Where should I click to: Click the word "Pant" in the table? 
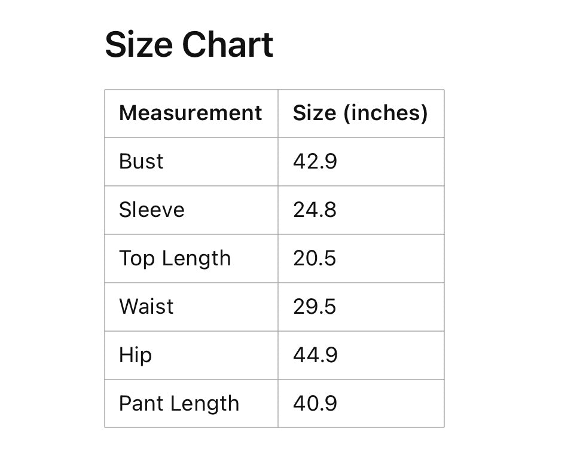pyautogui.click(x=141, y=403)
